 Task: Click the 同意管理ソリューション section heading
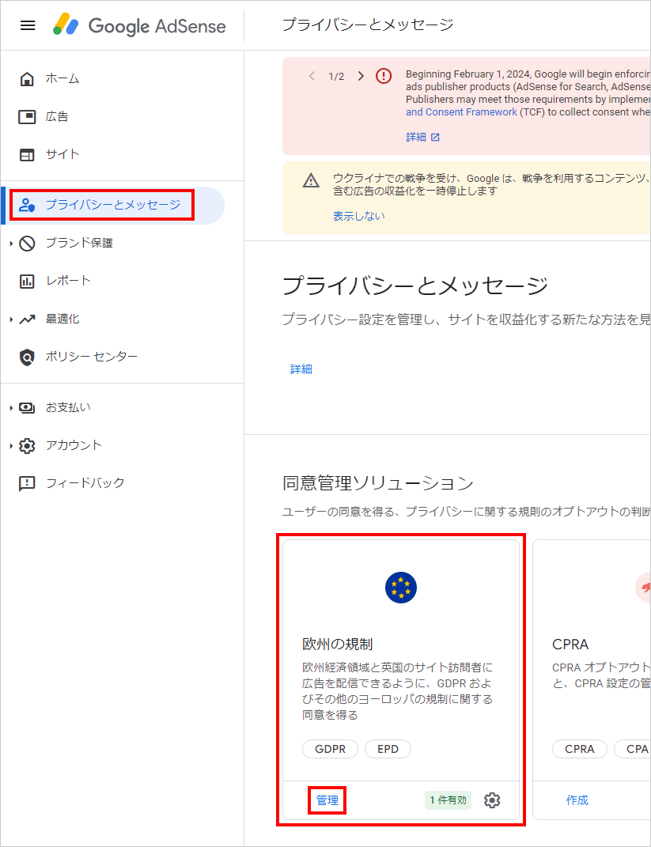pyautogui.click(x=377, y=483)
